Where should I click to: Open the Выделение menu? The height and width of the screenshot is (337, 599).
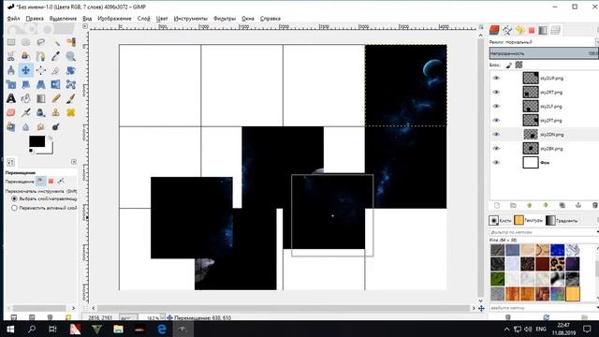(63, 19)
